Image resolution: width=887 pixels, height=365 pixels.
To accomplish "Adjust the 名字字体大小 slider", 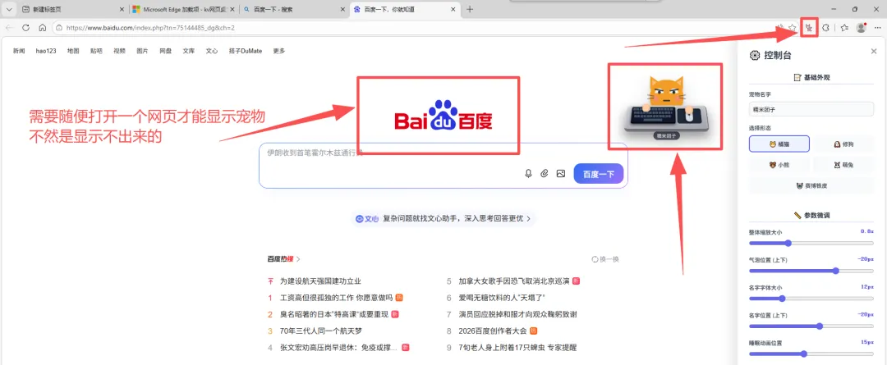I will click(x=811, y=299).
